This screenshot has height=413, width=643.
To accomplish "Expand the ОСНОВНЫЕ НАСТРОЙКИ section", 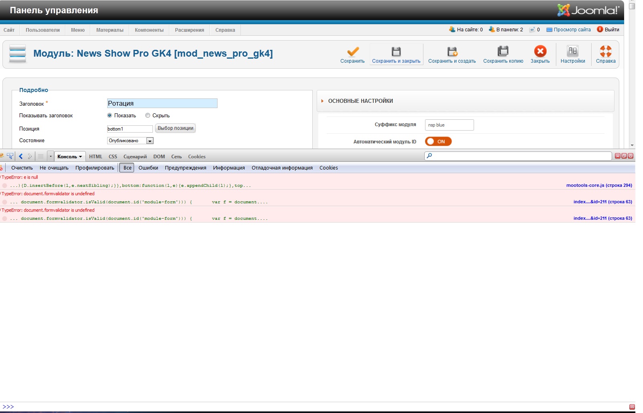I will coord(360,101).
